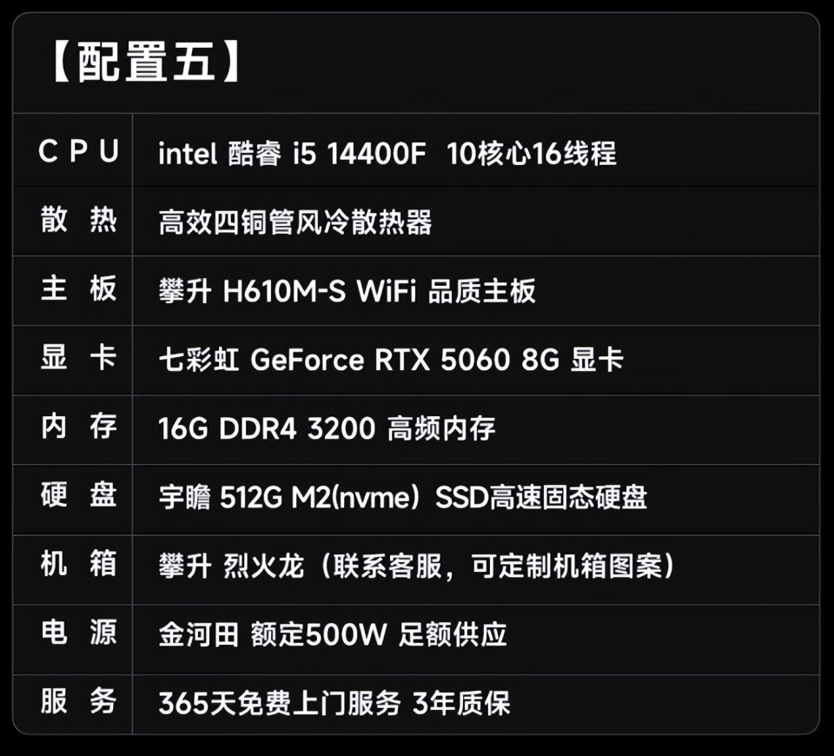834x756 pixels.
Task: Click the intel 酷睿 i5 14400F text
Action: coord(292,154)
